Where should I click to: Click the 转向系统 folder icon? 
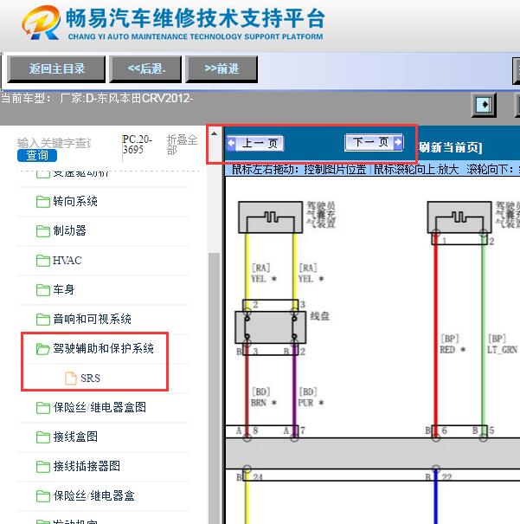43,202
